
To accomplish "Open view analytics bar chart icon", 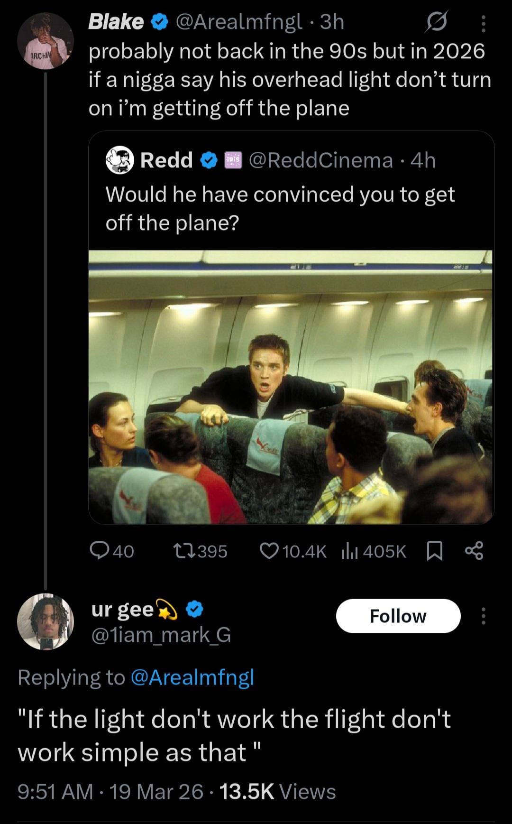I will pos(350,551).
